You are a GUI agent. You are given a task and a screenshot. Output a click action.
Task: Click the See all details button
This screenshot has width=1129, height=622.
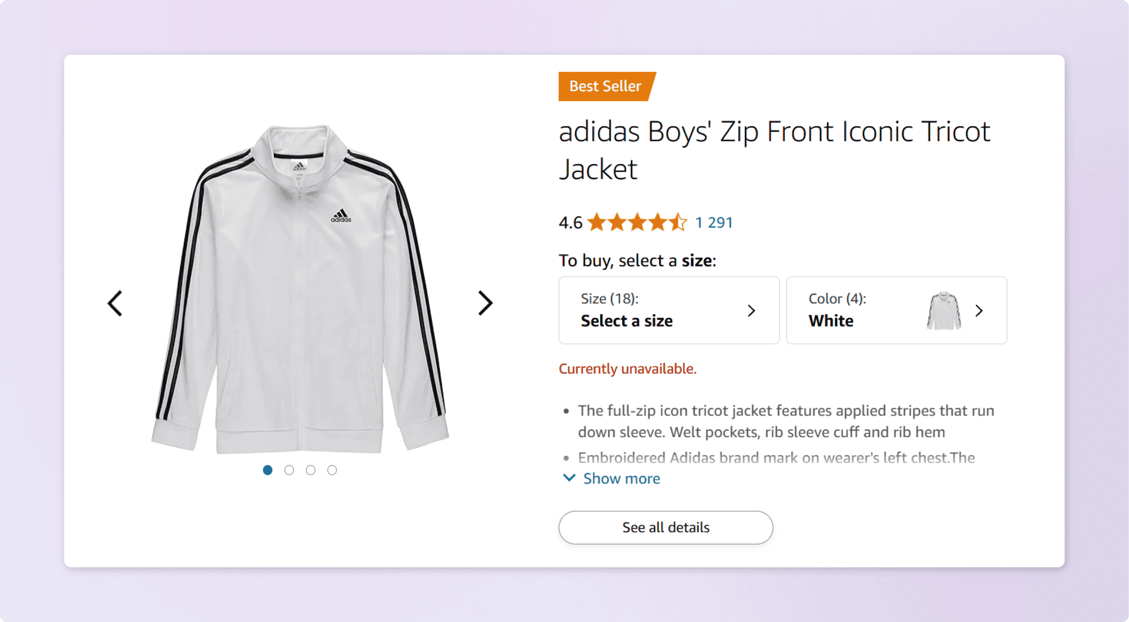point(666,527)
